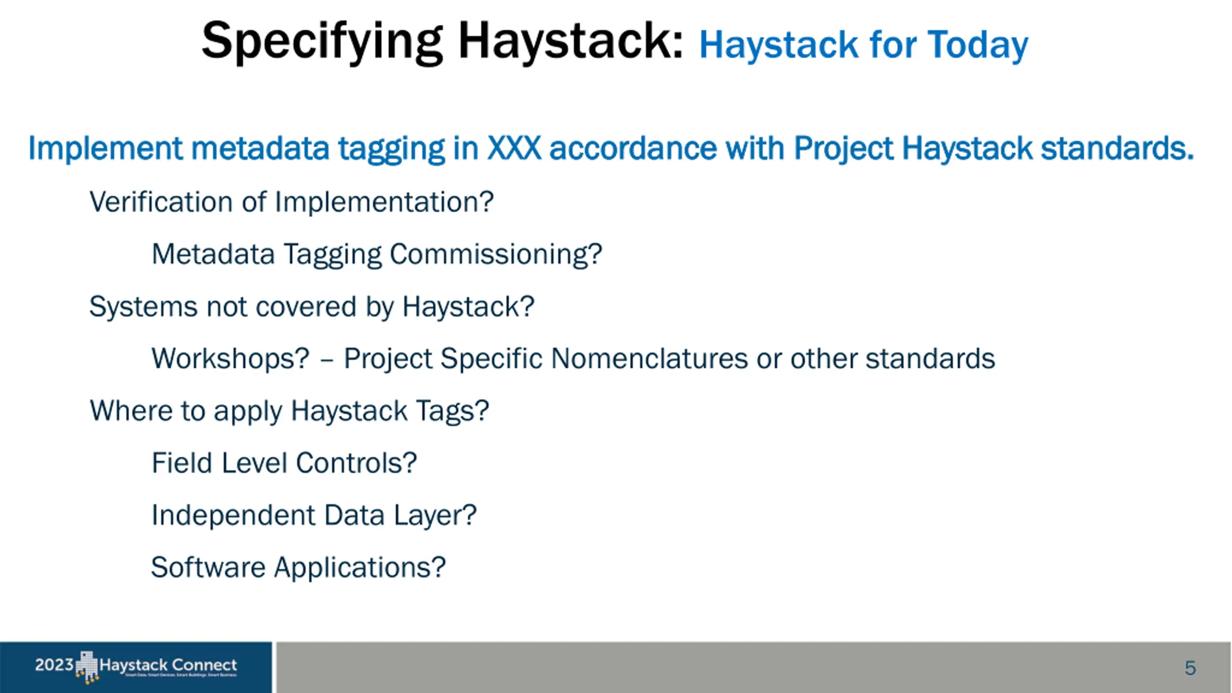Click the Haystack Connect building logo icon
Viewport: 1232px width, 693px height.
(x=87, y=667)
